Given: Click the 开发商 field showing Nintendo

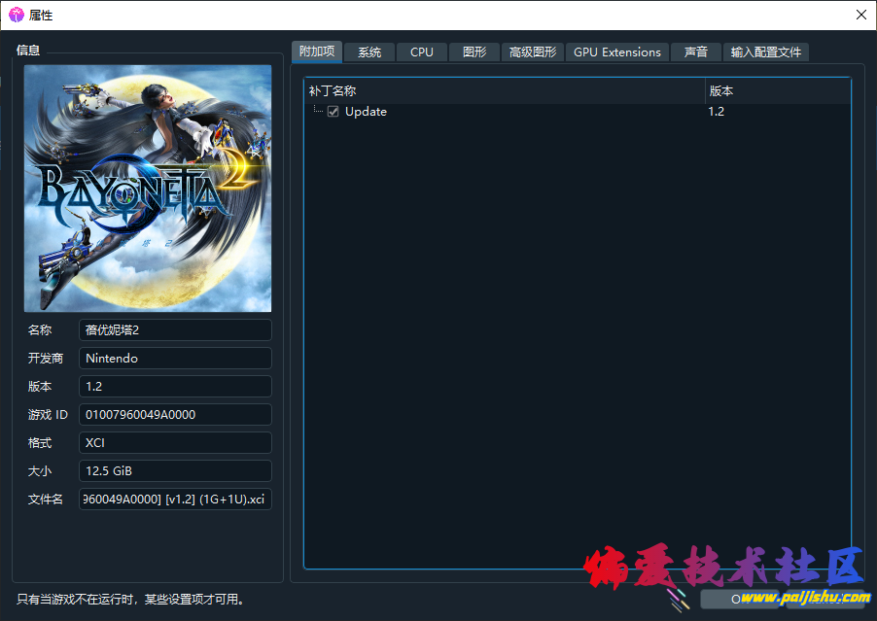Looking at the screenshot, I should tap(175, 359).
